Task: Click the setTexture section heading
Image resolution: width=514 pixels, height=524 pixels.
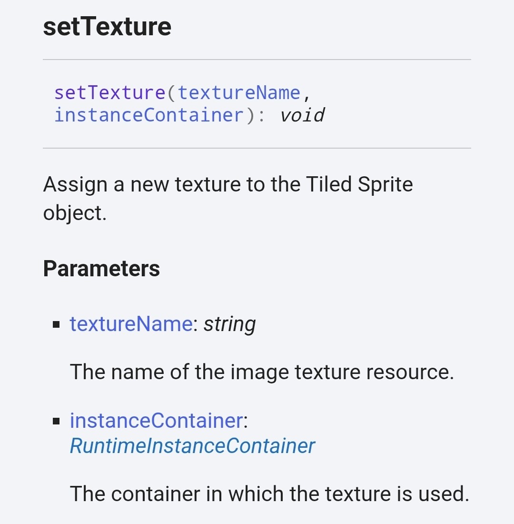Action: pyautogui.click(x=107, y=27)
